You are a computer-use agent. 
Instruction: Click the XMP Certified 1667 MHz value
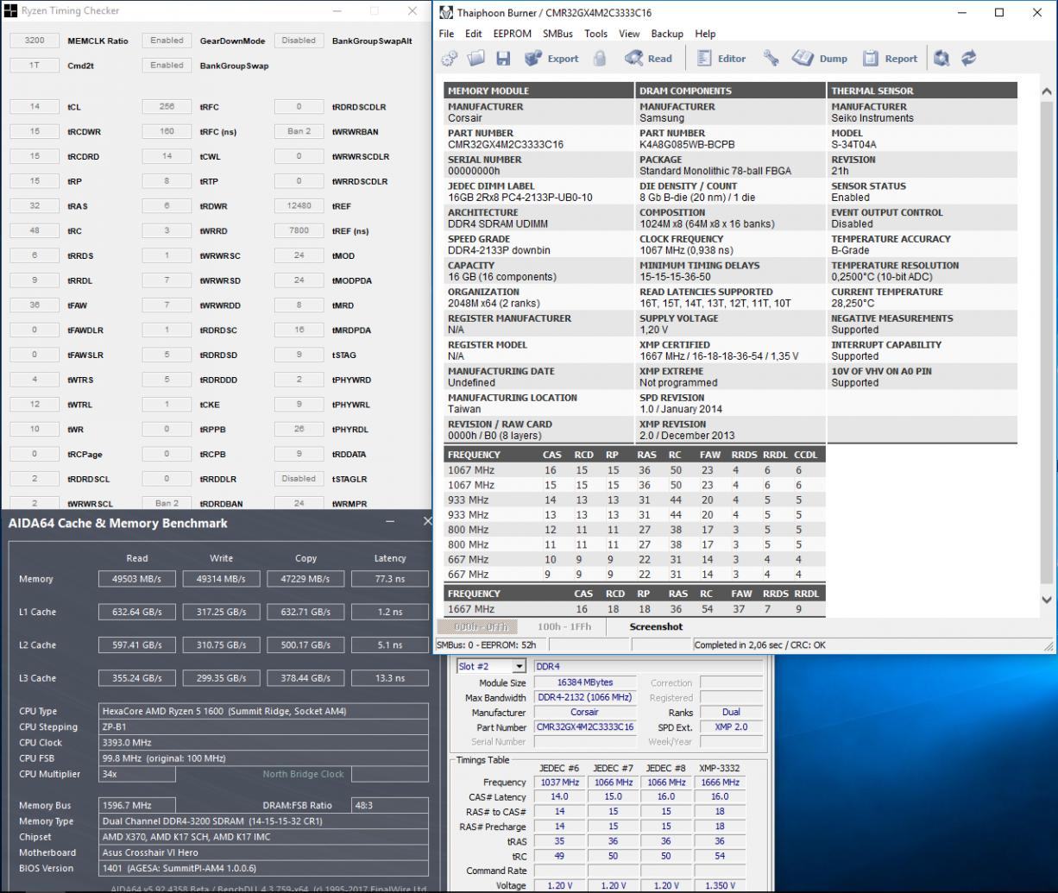click(x=719, y=356)
